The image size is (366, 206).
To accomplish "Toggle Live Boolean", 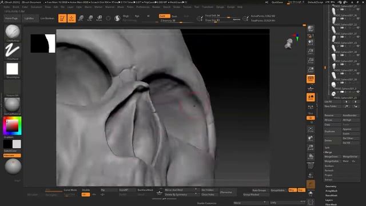I will [47, 18].
